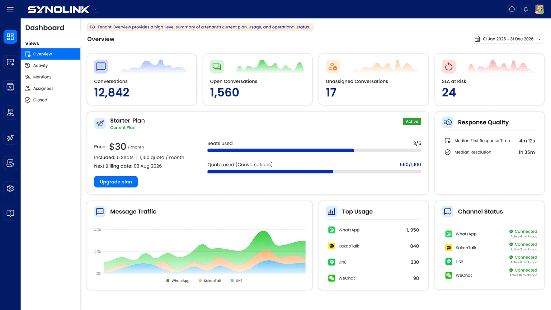This screenshot has width=551, height=310.
Task: Click the Response Quality clock icon
Action: click(448, 122)
